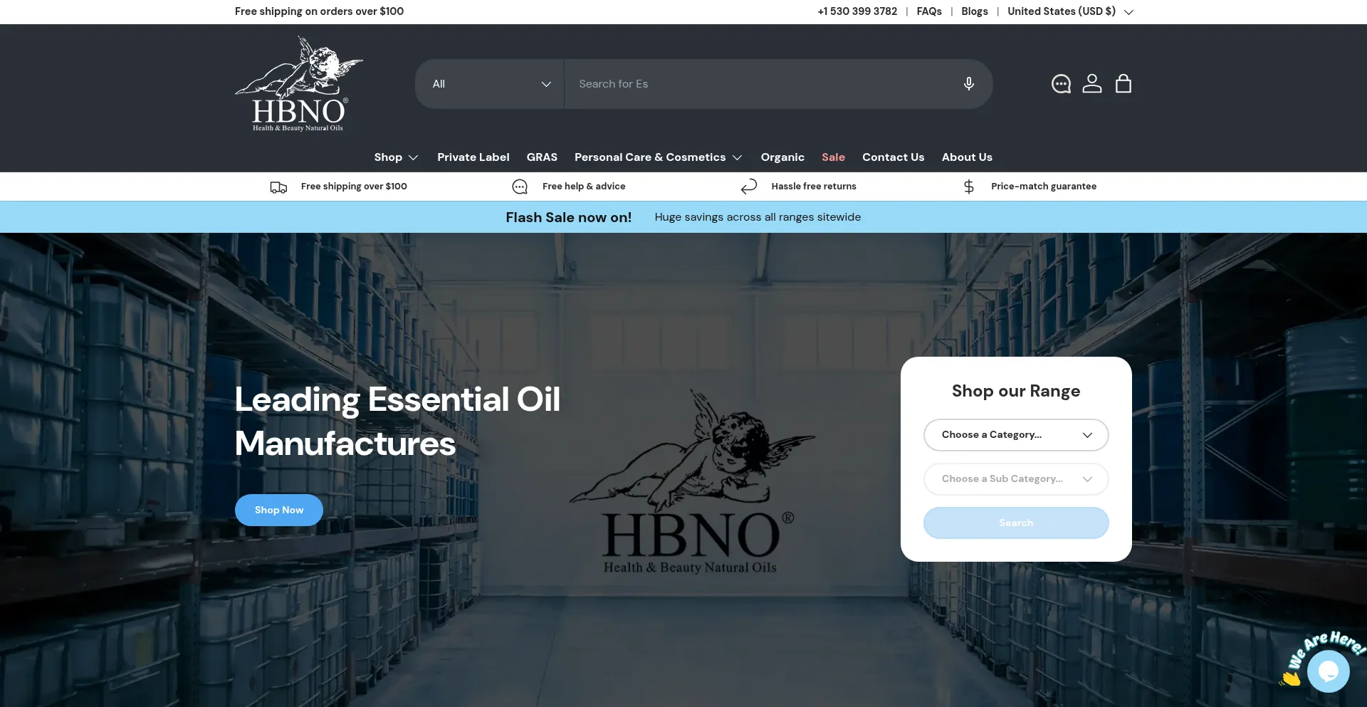Open the Sale menu item
Screen dimensions: 1367x707
point(833,157)
